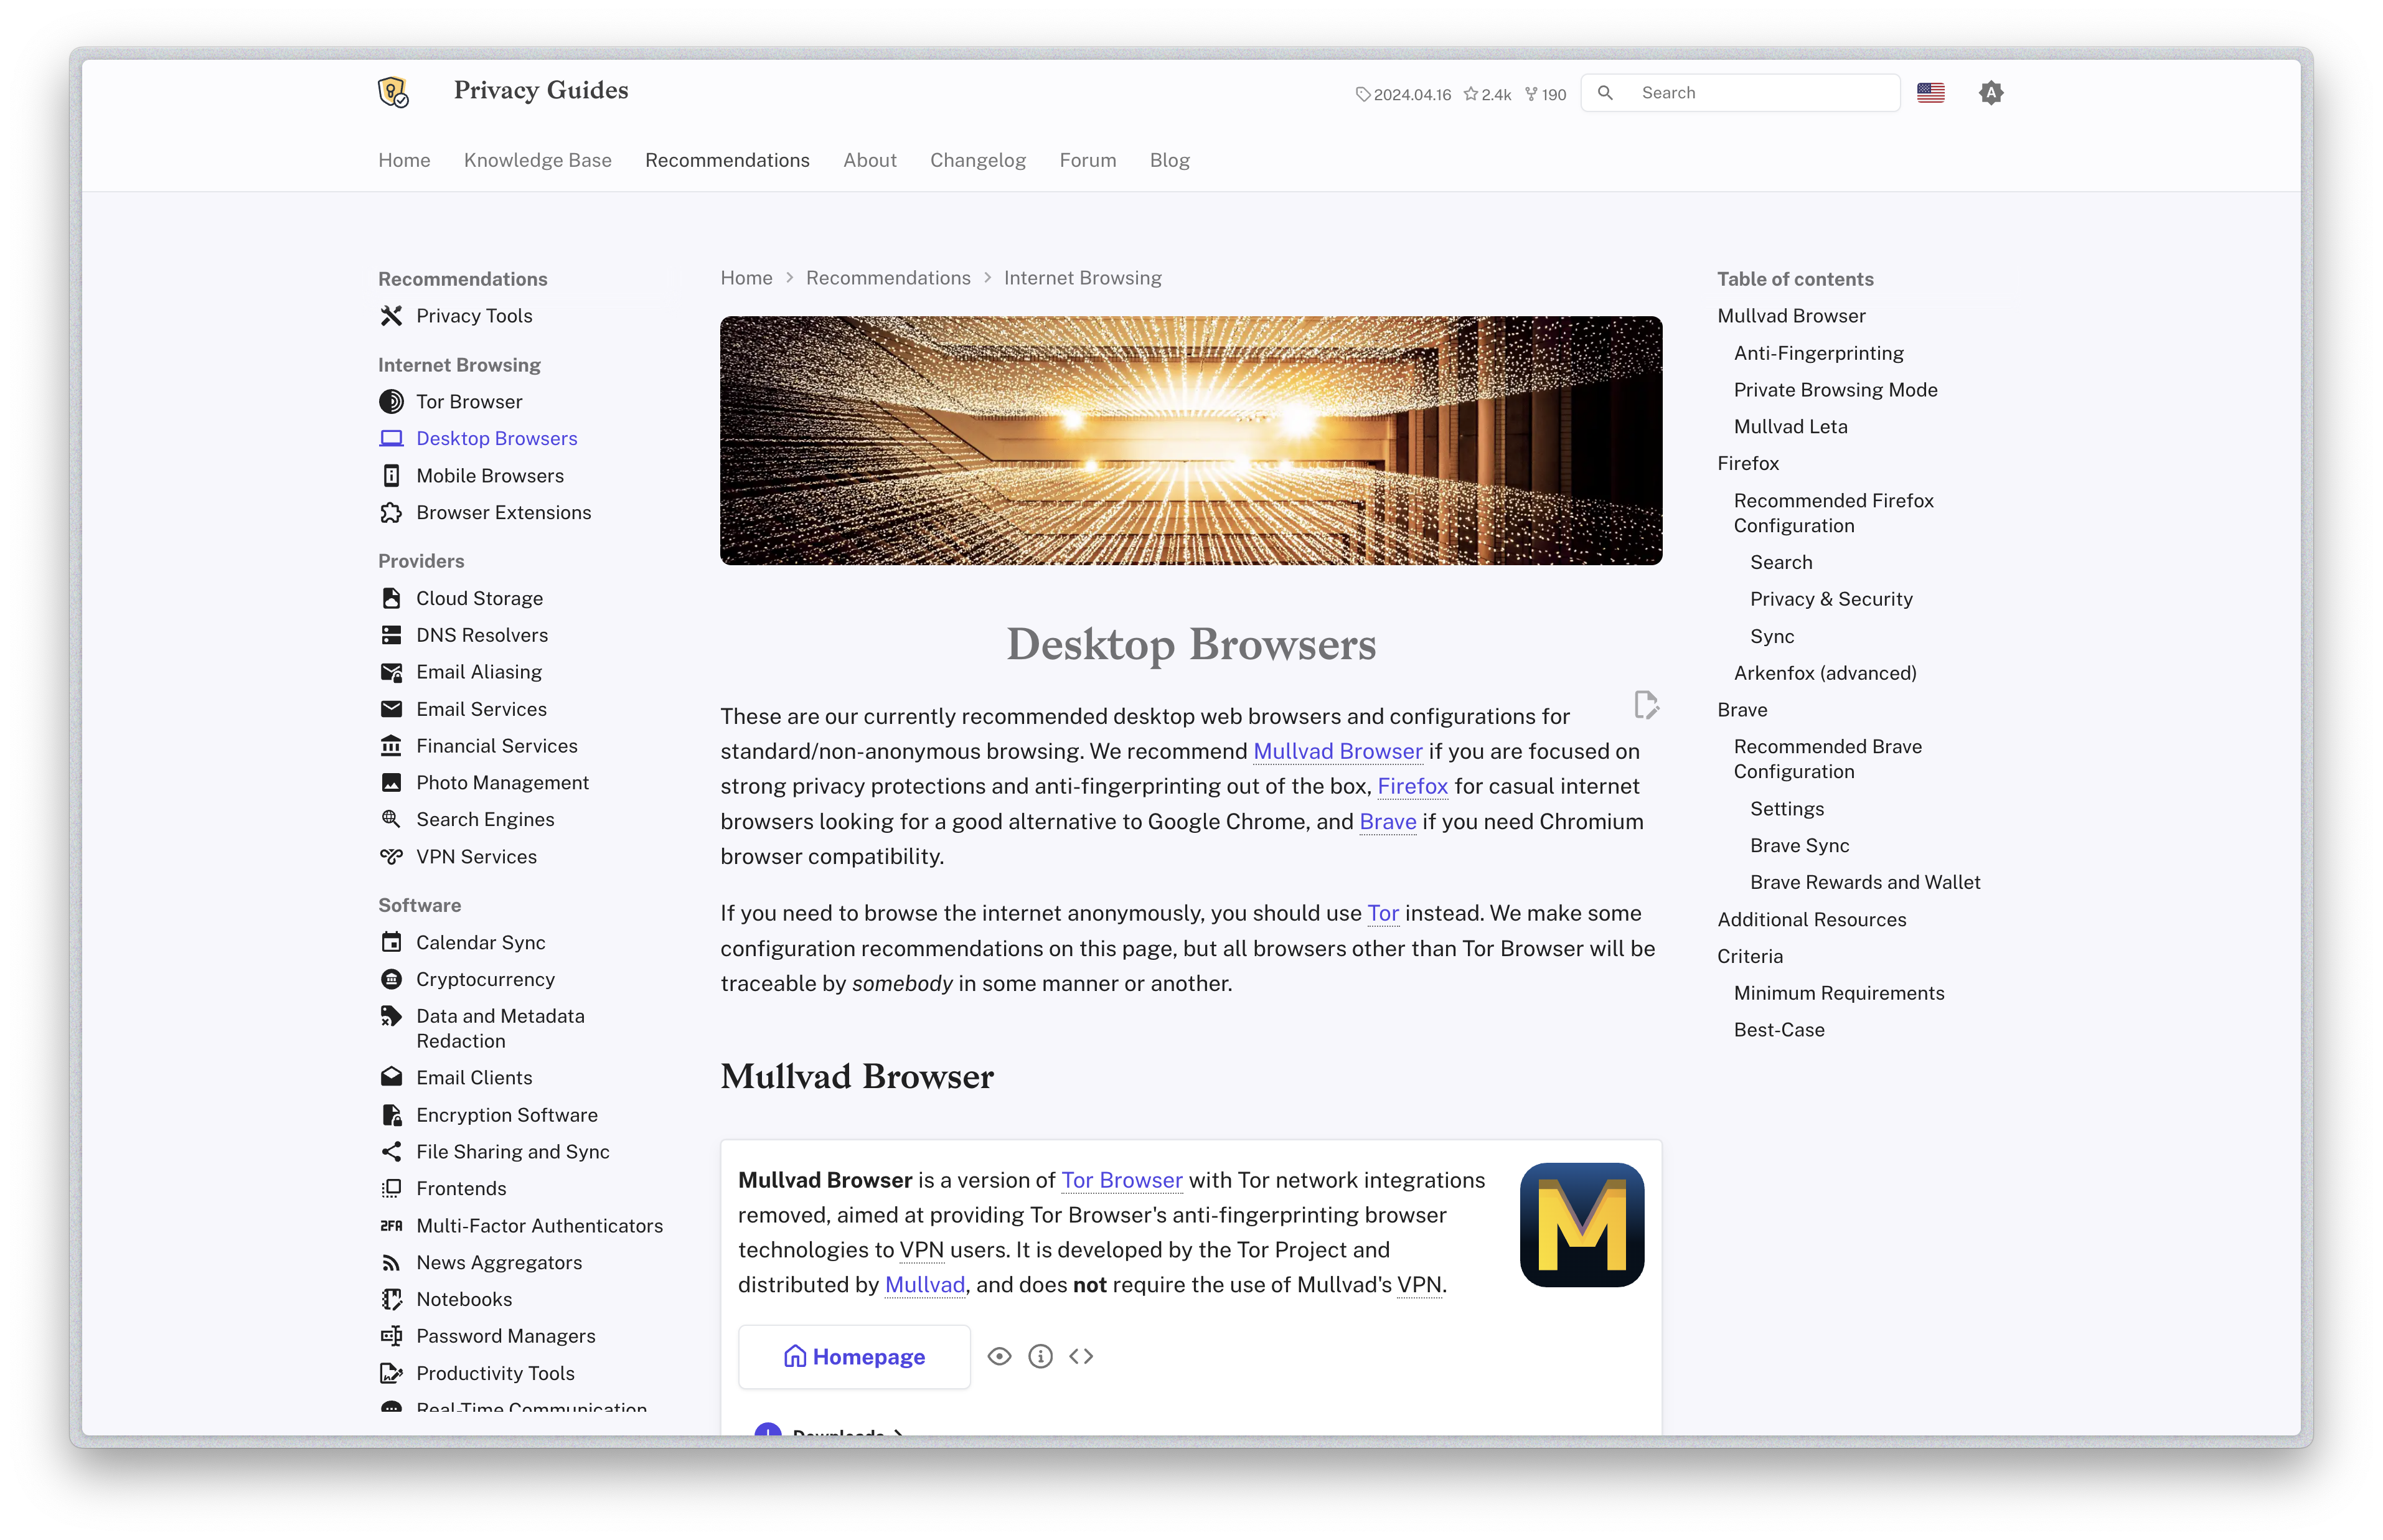Click the Multi-Factor Authenticators 2FA icon
The height and width of the screenshot is (1540, 2383).
tap(391, 1226)
